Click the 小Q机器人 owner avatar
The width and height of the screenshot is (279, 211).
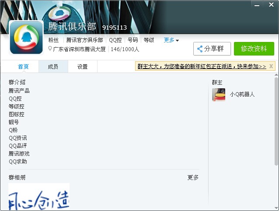[x=219, y=94]
